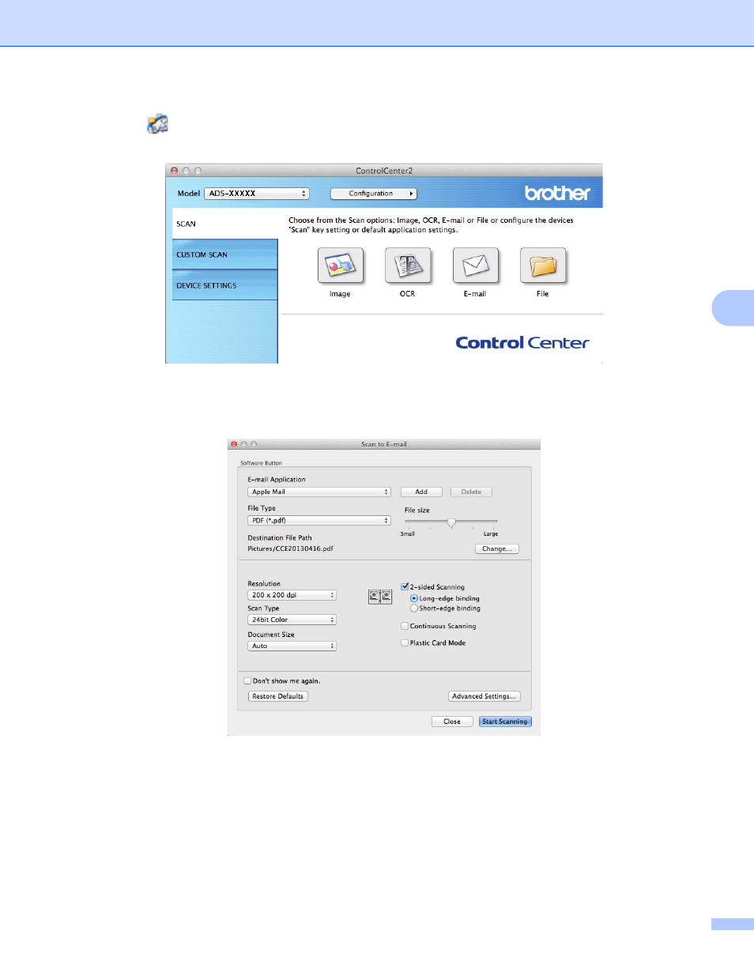
Task: Toggle the 2-sided Scanning checkbox
Action: click(x=405, y=586)
